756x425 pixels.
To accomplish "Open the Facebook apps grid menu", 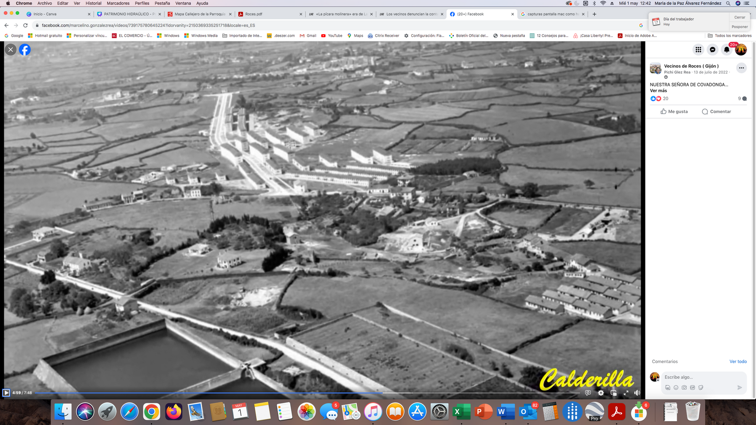I will (x=698, y=50).
